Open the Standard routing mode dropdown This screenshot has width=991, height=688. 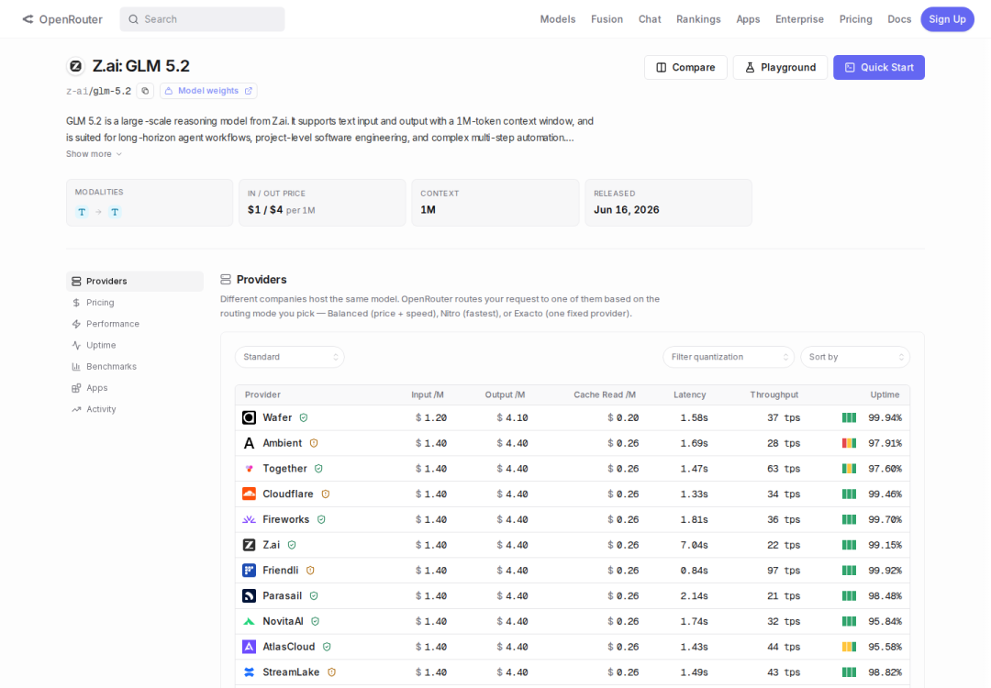pyautogui.click(x=289, y=357)
